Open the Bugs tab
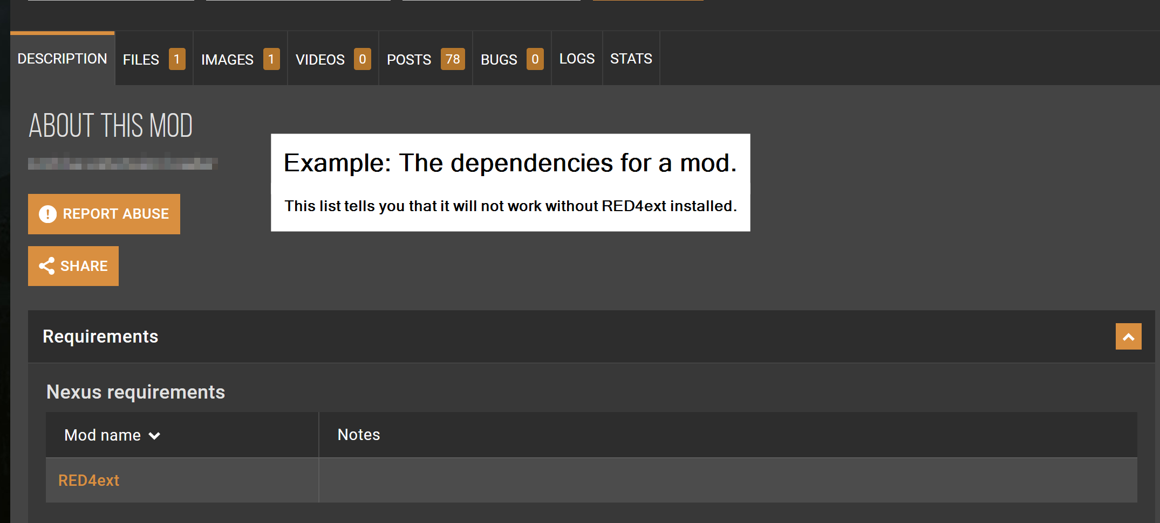Viewport: 1160px width, 523px height. click(499, 59)
